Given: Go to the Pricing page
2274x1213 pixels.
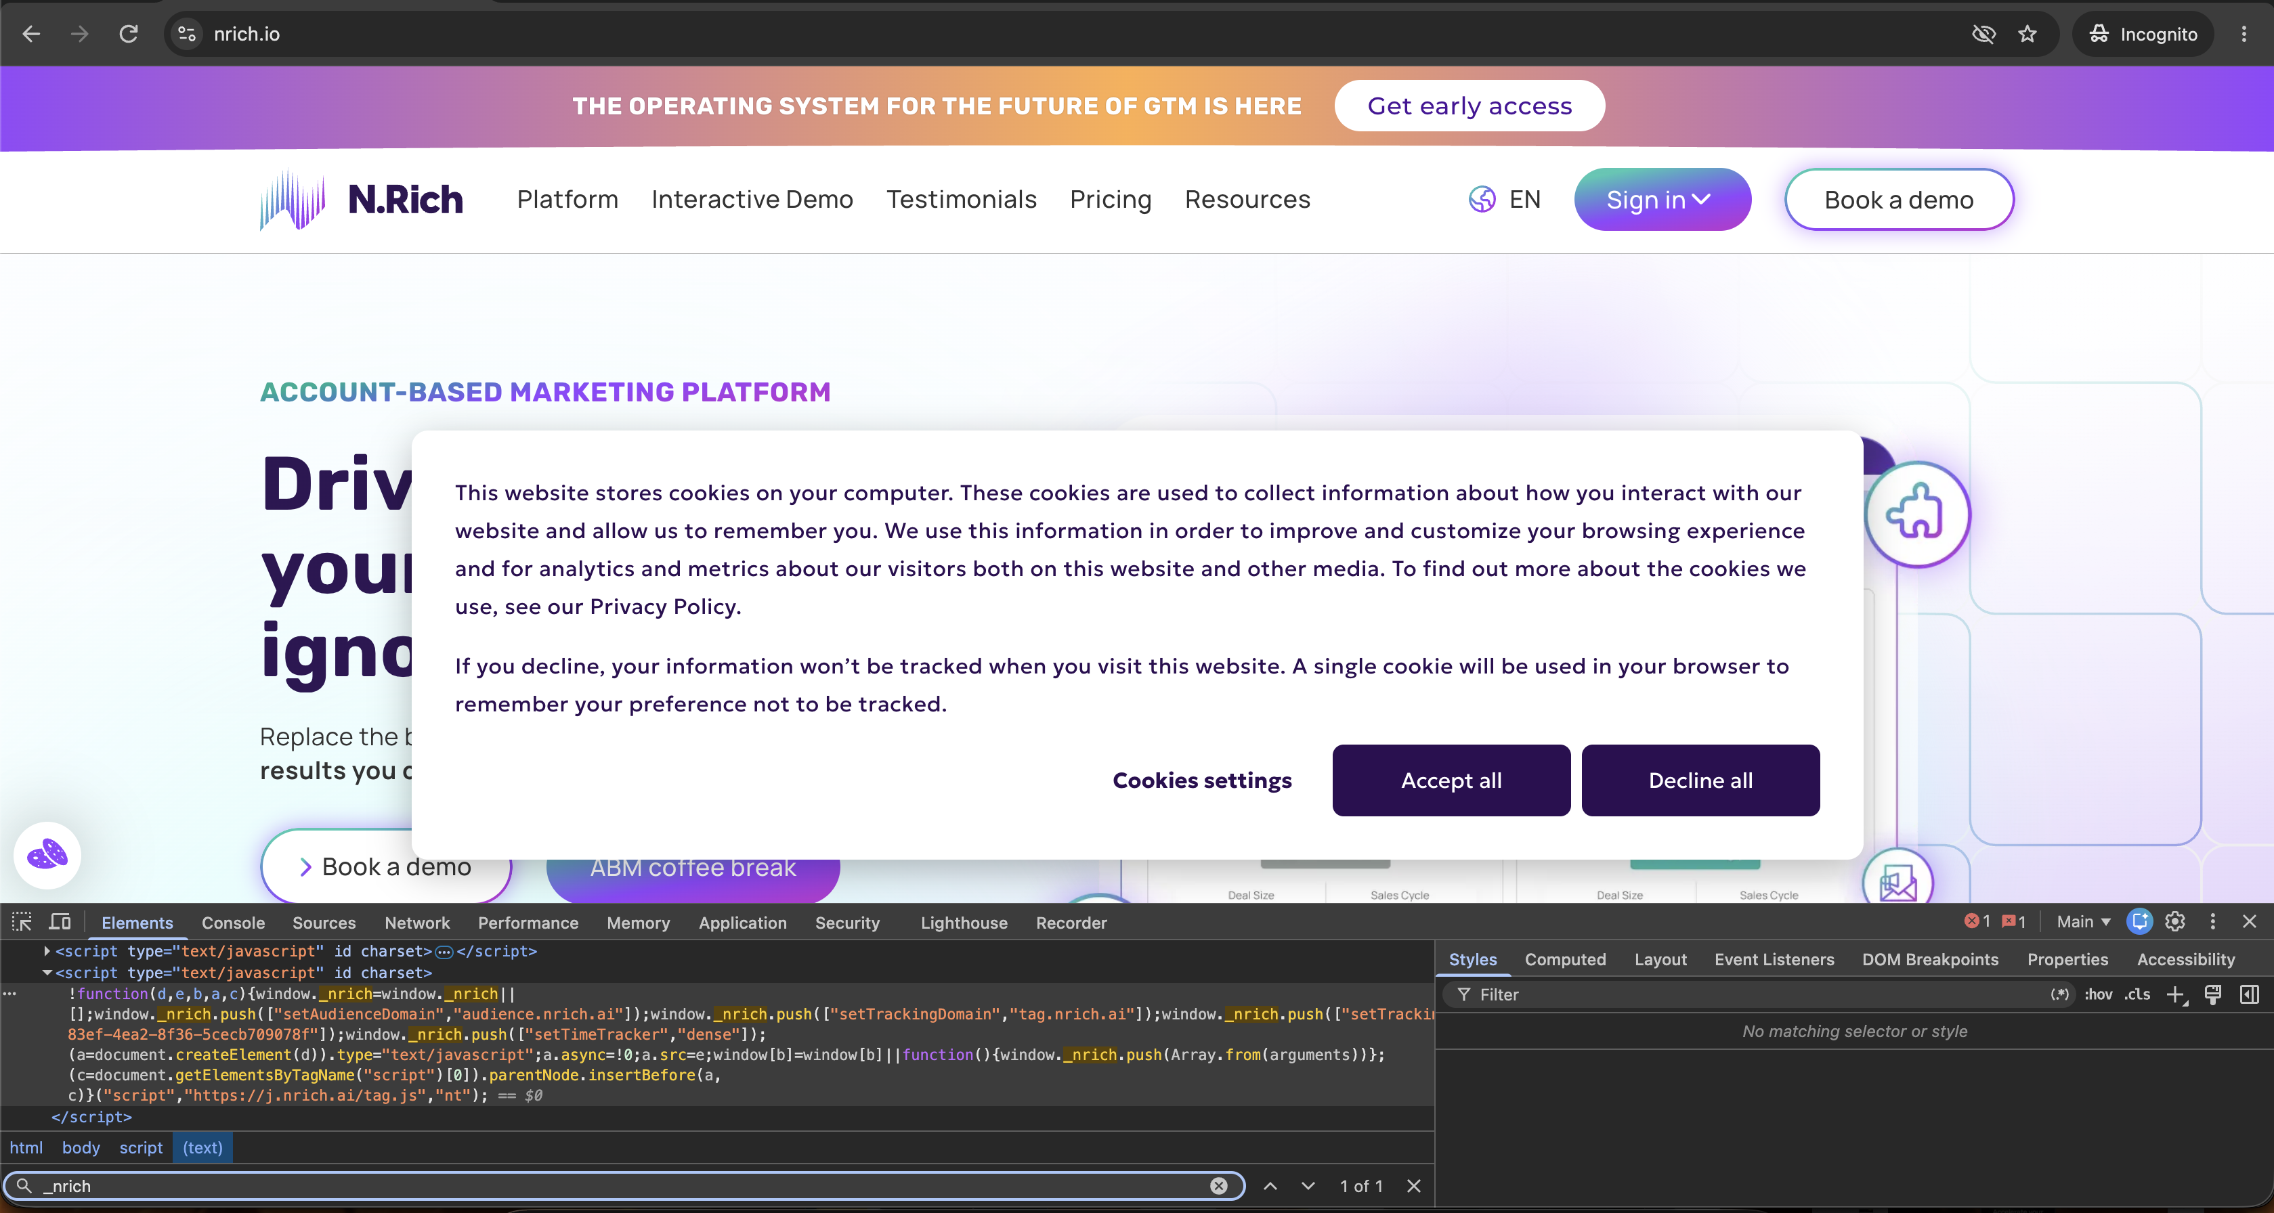Looking at the screenshot, I should [1111, 200].
